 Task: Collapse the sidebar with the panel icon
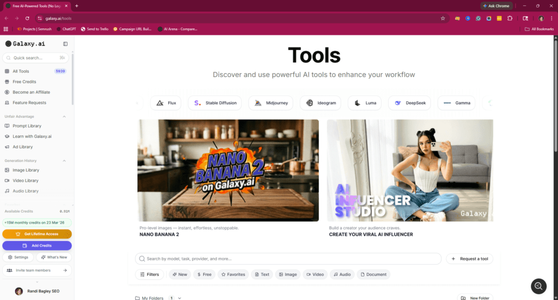(x=65, y=44)
